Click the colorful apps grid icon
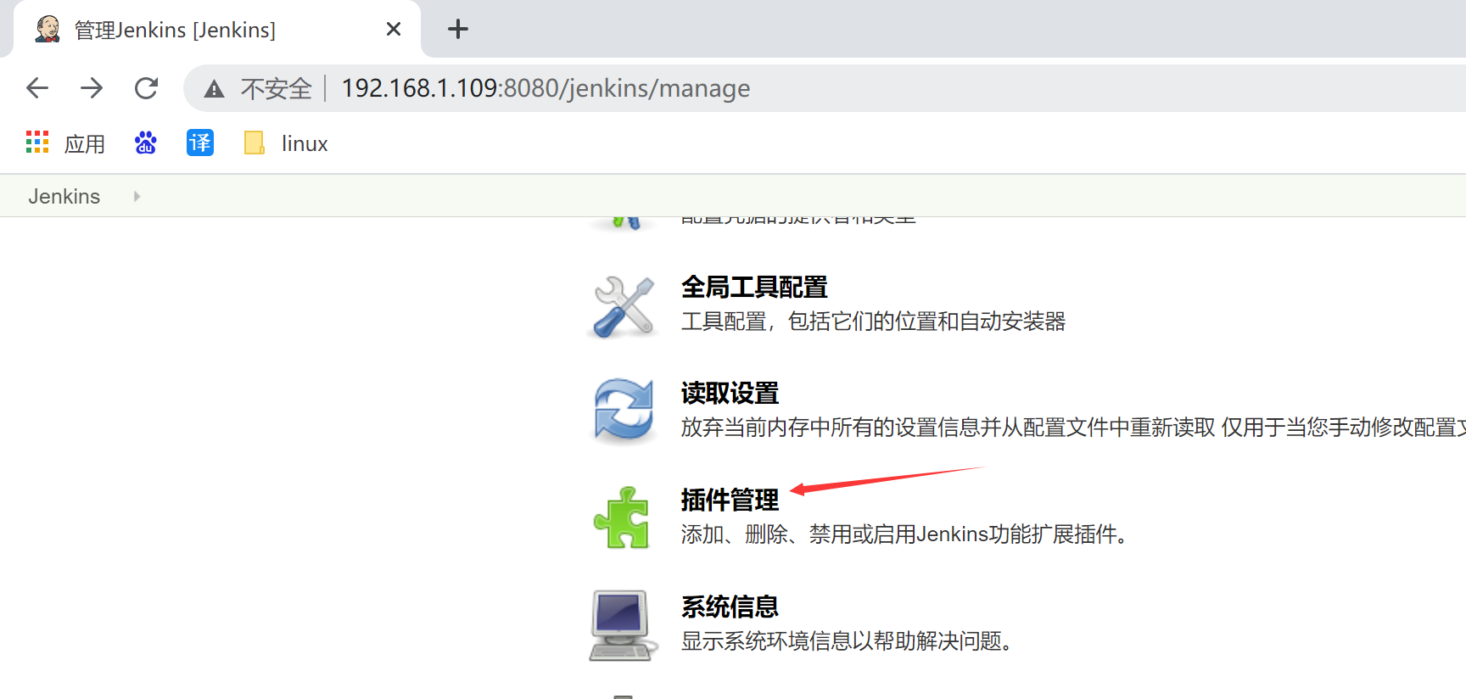The height and width of the screenshot is (699, 1466). point(37,143)
